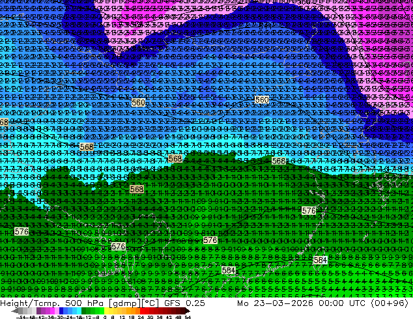Click the '00:00 UTC' time text
413x319 pixels.
[342, 303]
